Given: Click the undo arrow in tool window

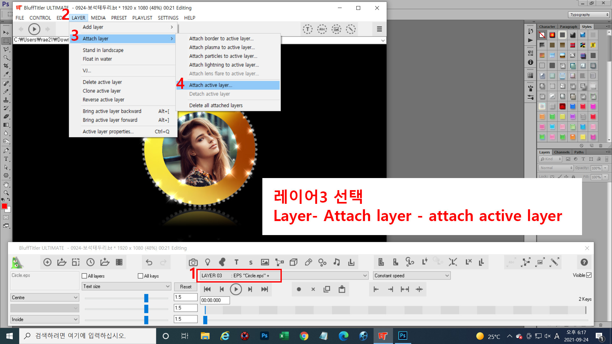Looking at the screenshot, I should (149, 262).
